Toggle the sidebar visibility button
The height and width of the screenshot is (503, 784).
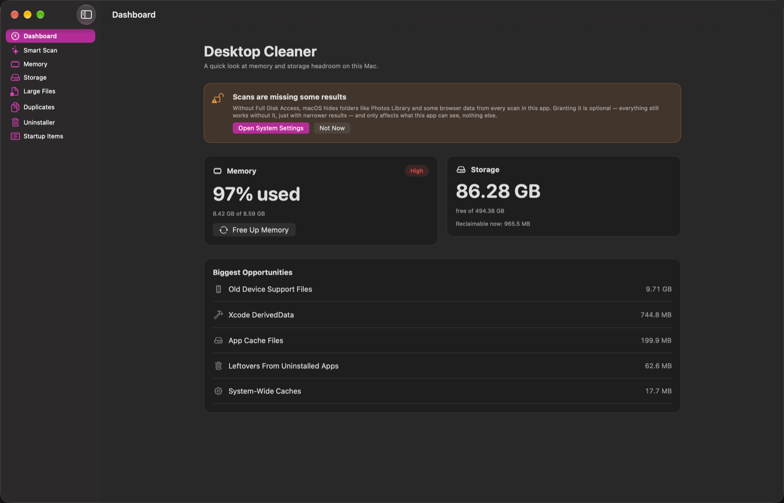(x=86, y=15)
